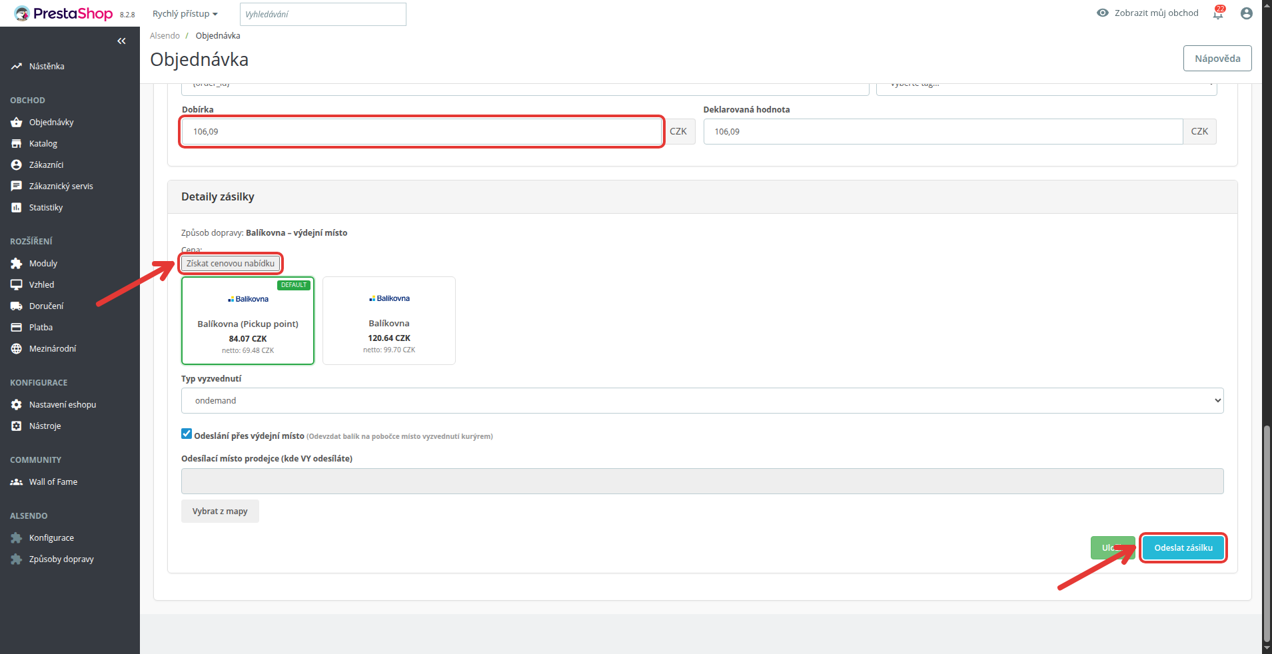The image size is (1272, 654).
Task: Click Platba credit card icon
Action: (x=17, y=328)
